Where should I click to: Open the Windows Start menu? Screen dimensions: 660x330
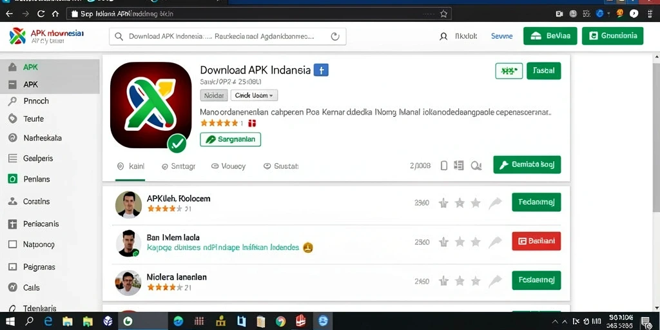(10, 322)
